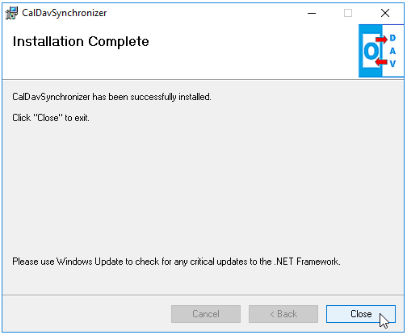Click the Outlook "O" symbol in logo
Viewport: 407px width, 335px height.
(371, 51)
